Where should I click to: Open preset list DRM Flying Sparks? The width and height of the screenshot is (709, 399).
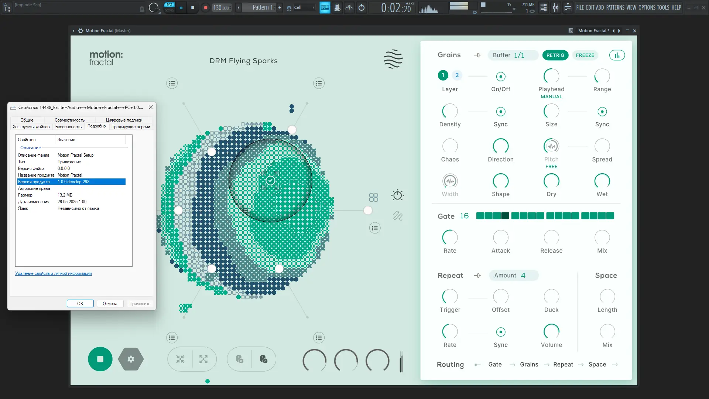coord(243,61)
